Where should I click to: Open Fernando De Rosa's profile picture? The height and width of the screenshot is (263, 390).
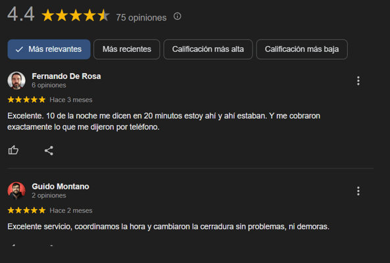16,80
